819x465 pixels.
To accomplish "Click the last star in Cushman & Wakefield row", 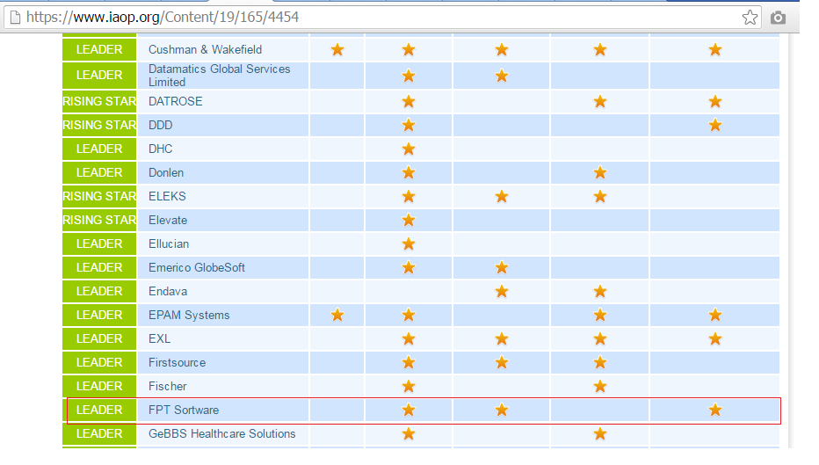I will [715, 49].
